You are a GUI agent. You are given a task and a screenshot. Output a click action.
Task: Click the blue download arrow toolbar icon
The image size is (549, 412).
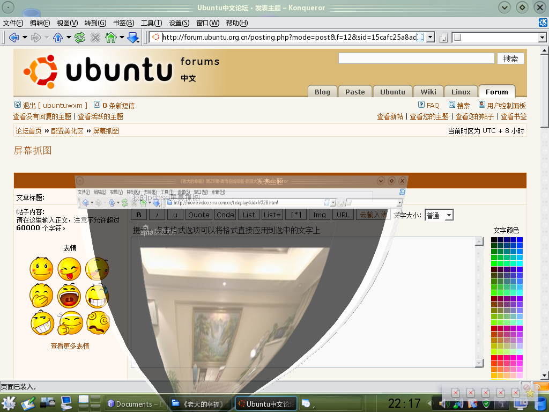click(133, 37)
